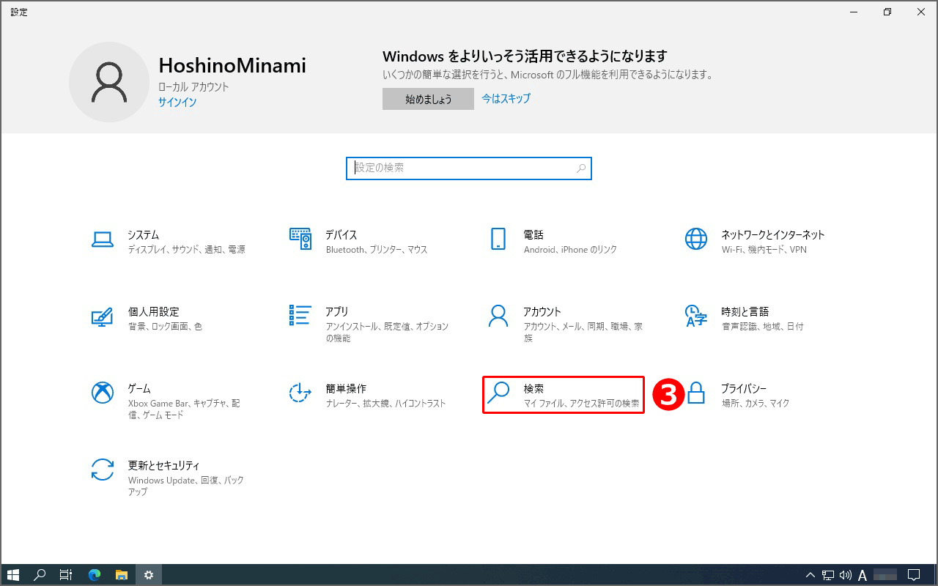Click the ローカル アカウント label
Viewport: 938px width, 586px height.
193,86
